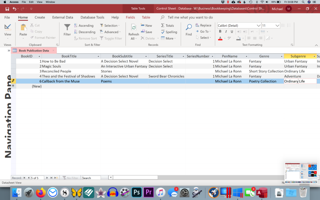Open Subgenre column filter arrow
The image size is (320, 200).
(314, 56)
